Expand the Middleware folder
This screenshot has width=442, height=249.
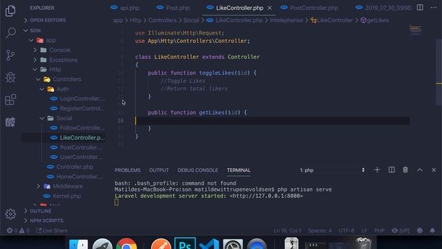pos(68,186)
